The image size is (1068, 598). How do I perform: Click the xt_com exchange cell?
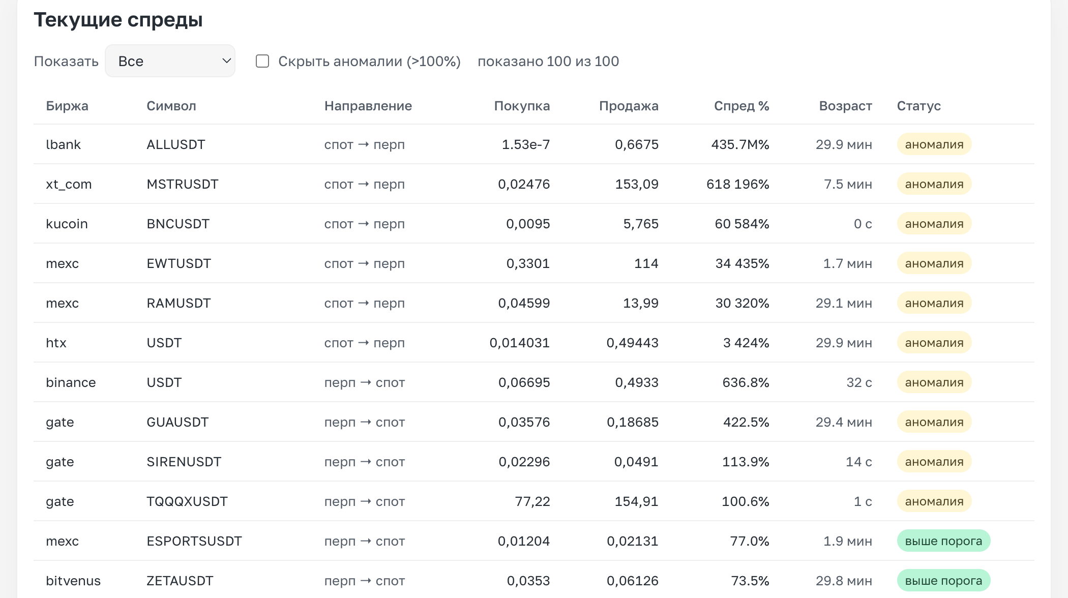(69, 184)
